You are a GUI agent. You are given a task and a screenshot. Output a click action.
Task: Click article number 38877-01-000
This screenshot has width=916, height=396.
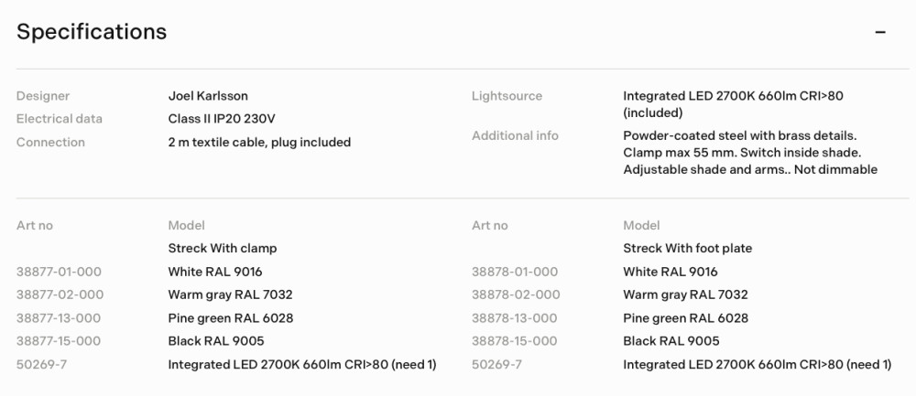coord(59,272)
